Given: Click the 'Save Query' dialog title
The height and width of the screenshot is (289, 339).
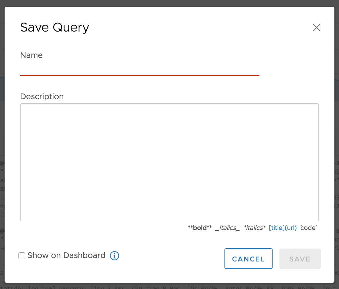Looking at the screenshot, I should coord(55,28).
